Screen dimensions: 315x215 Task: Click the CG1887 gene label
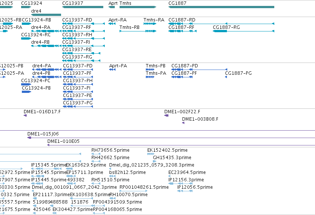(177, 3)
